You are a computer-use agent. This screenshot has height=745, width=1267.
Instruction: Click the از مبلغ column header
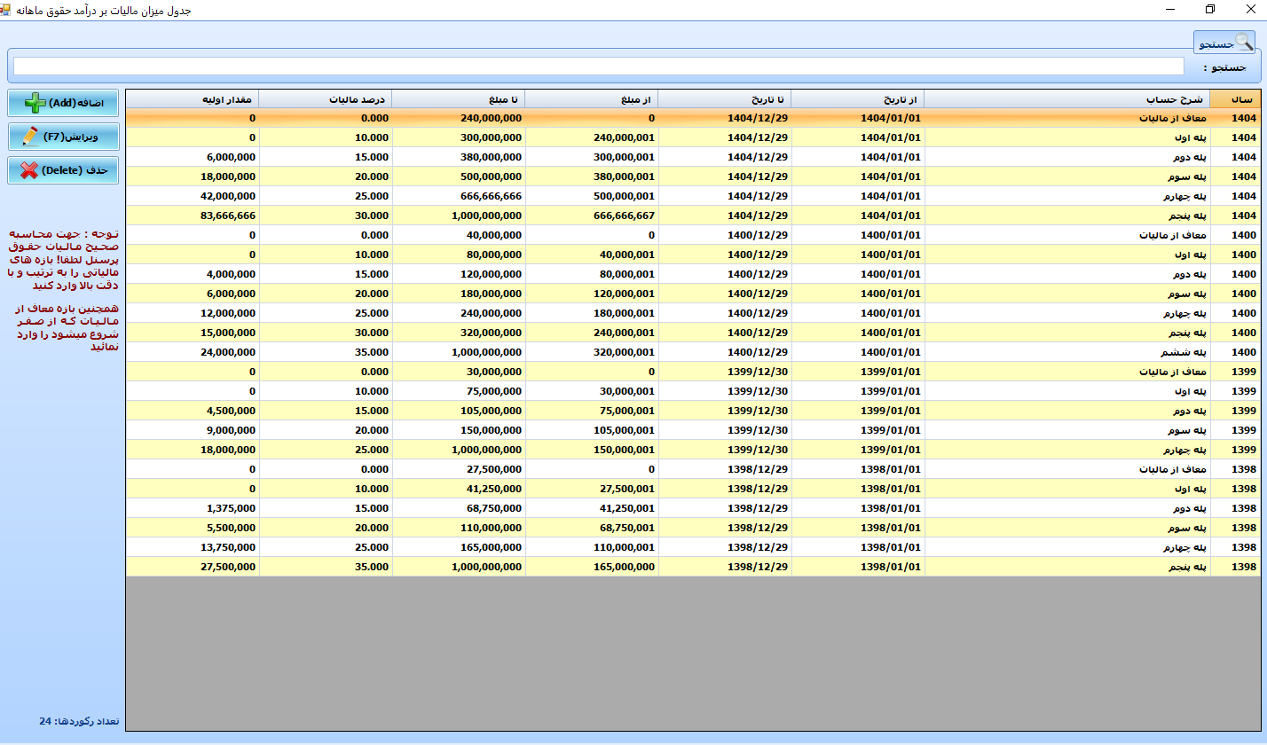coord(591,99)
